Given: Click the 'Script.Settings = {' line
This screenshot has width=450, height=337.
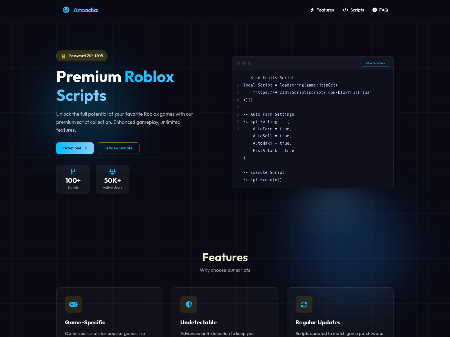Looking at the screenshot, I should click(266, 122).
